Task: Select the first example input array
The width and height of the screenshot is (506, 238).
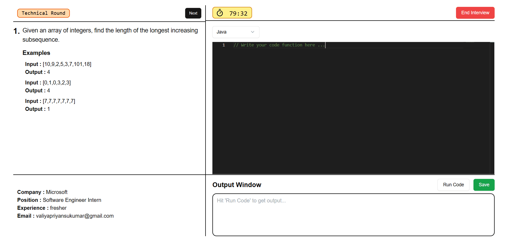Action: coord(67,64)
